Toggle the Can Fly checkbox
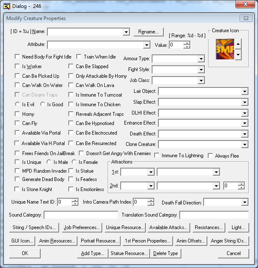Image resolution: width=258 pixels, height=268 pixels. point(17,123)
